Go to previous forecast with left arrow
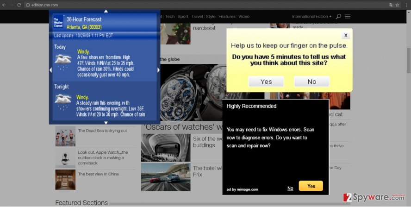Viewport: 411px width, 207px height. tap(51, 70)
